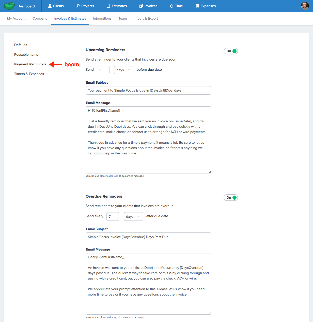313x322 pixels.
Task: Toggle off Upcoming Reminders switch
Action: pos(231,51)
